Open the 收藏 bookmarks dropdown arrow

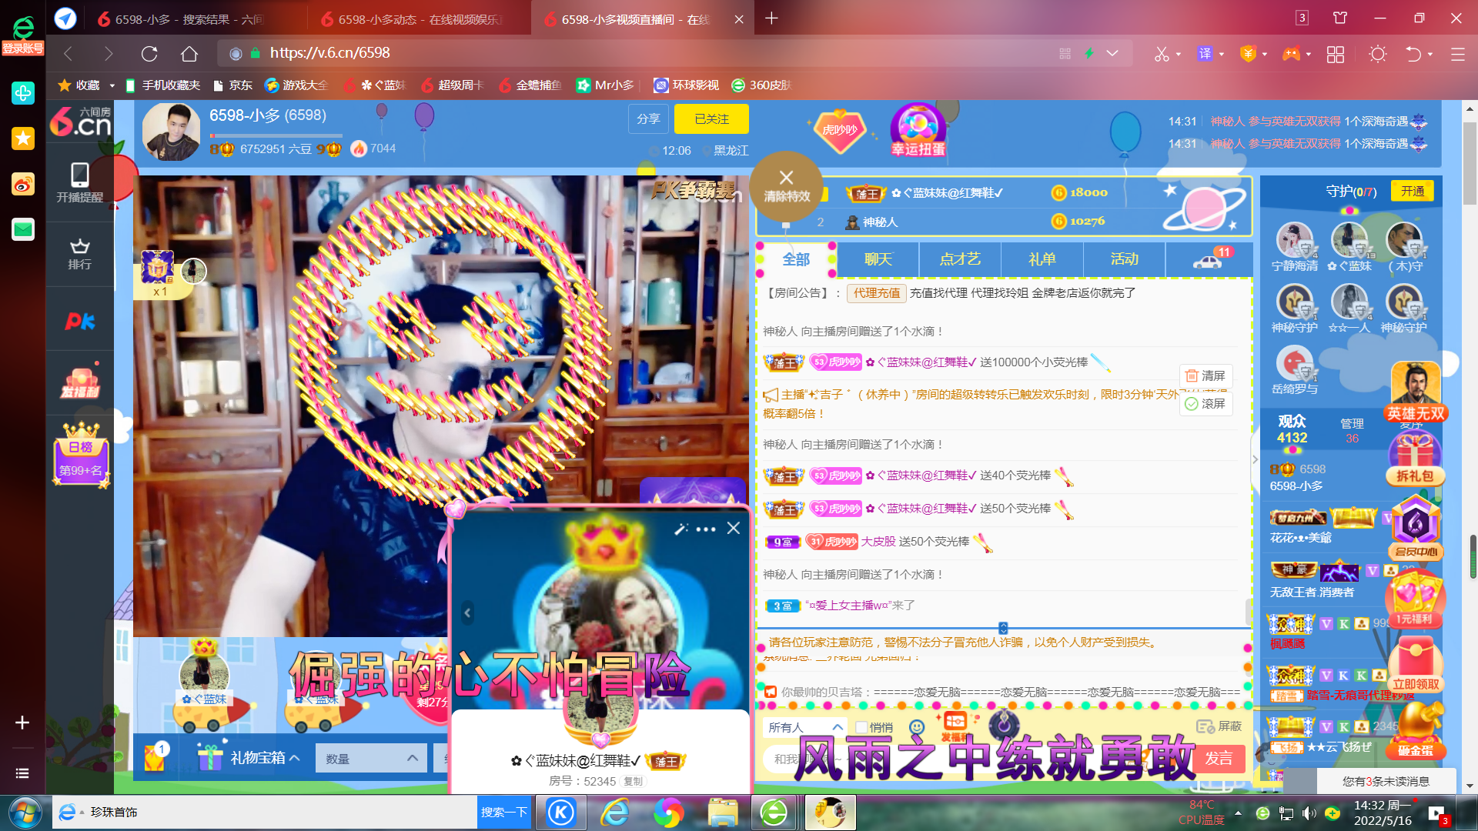[x=112, y=85]
